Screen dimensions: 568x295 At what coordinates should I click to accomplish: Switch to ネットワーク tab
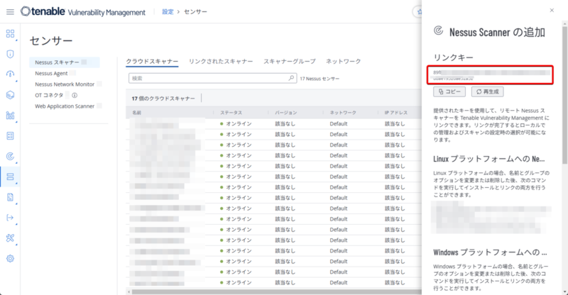pos(344,62)
